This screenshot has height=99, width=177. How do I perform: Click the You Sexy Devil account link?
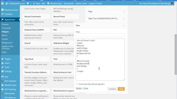tap(155, 4)
